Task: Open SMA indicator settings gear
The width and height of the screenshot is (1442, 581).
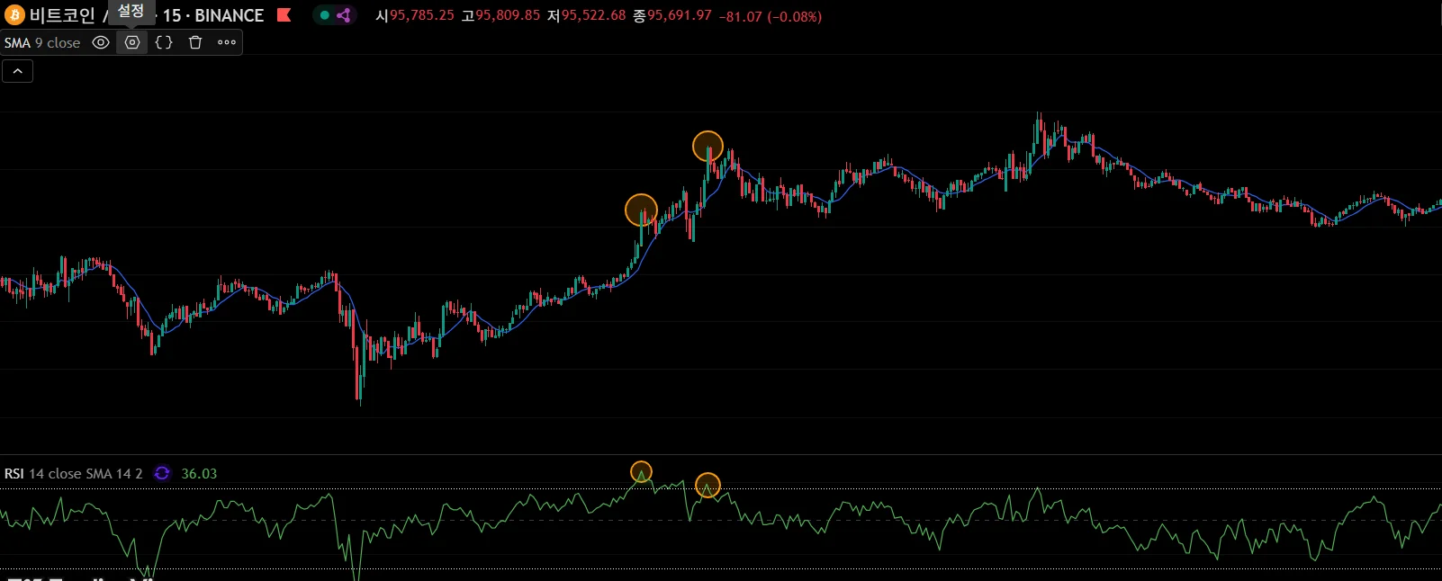Action: click(132, 42)
